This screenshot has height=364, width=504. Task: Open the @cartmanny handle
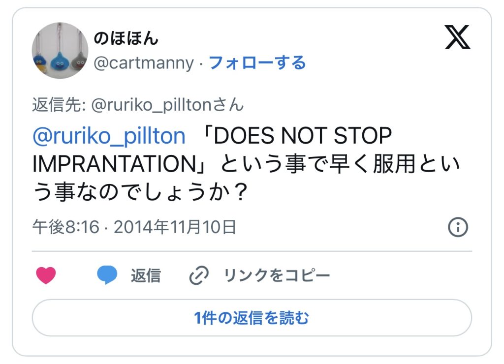143,63
